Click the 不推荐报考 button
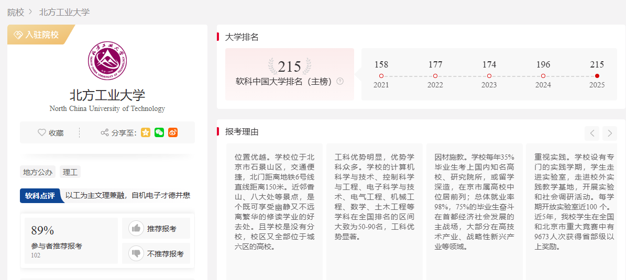This screenshot has width=626, height=280. (x=156, y=253)
